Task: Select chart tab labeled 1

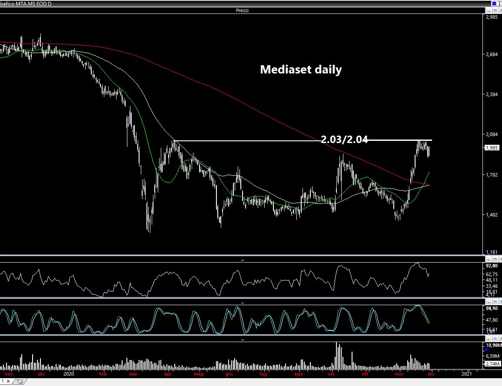Action: pos(3,381)
